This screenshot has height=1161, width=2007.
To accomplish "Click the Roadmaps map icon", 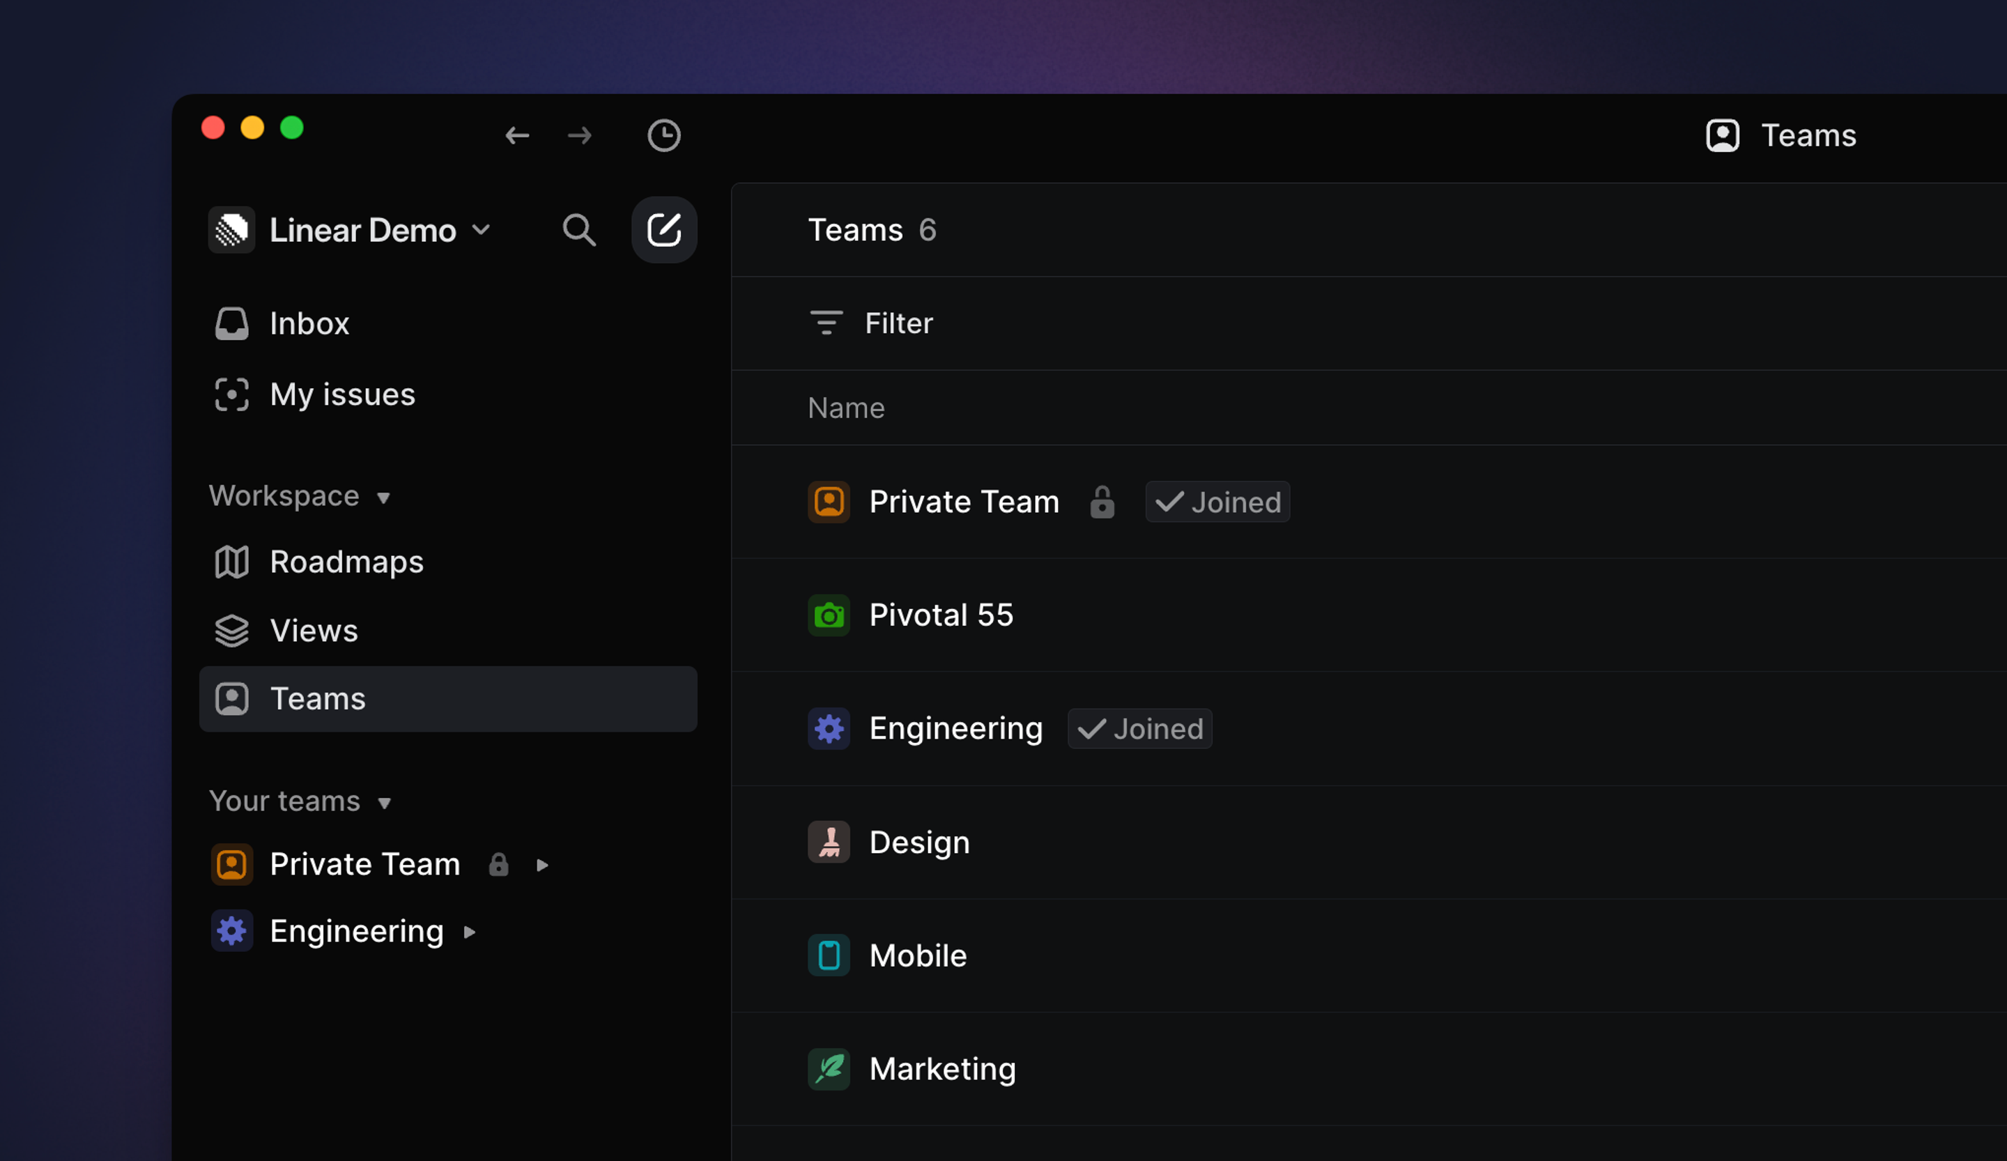I will (x=232, y=562).
